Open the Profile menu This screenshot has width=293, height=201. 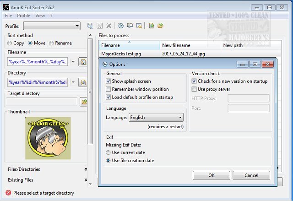click(x=23, y=16)
